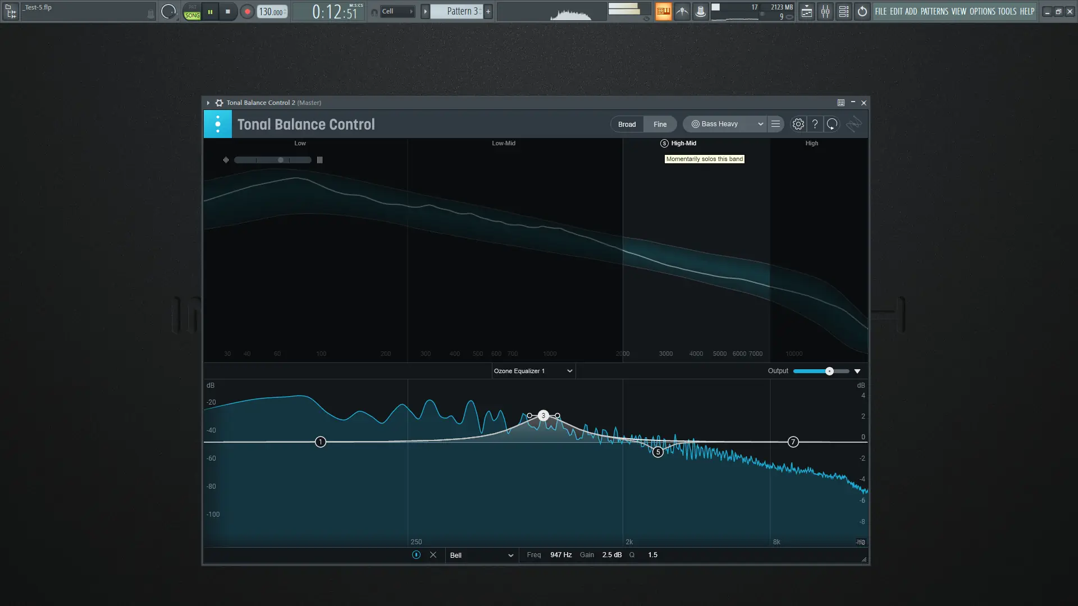Remove EQ band with X button
This screenshot has width=1078, height=606.
click(433, 555)
